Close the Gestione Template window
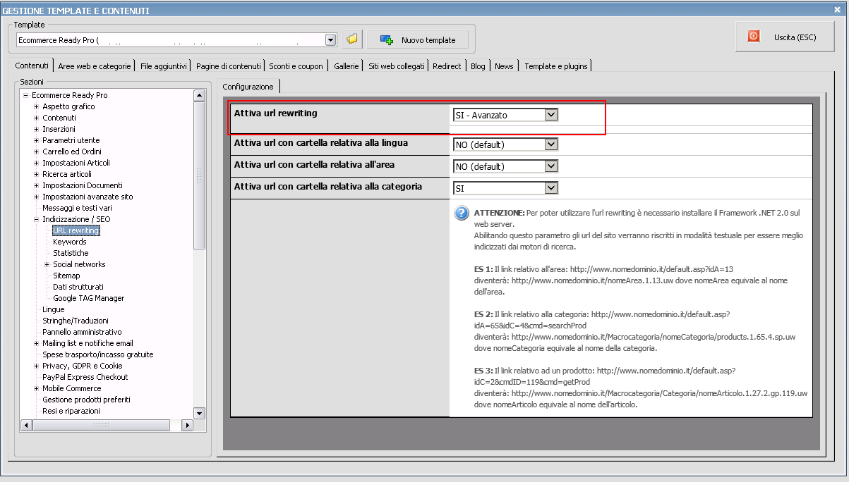Screen dimensions: 849x482 click(837, 10)
